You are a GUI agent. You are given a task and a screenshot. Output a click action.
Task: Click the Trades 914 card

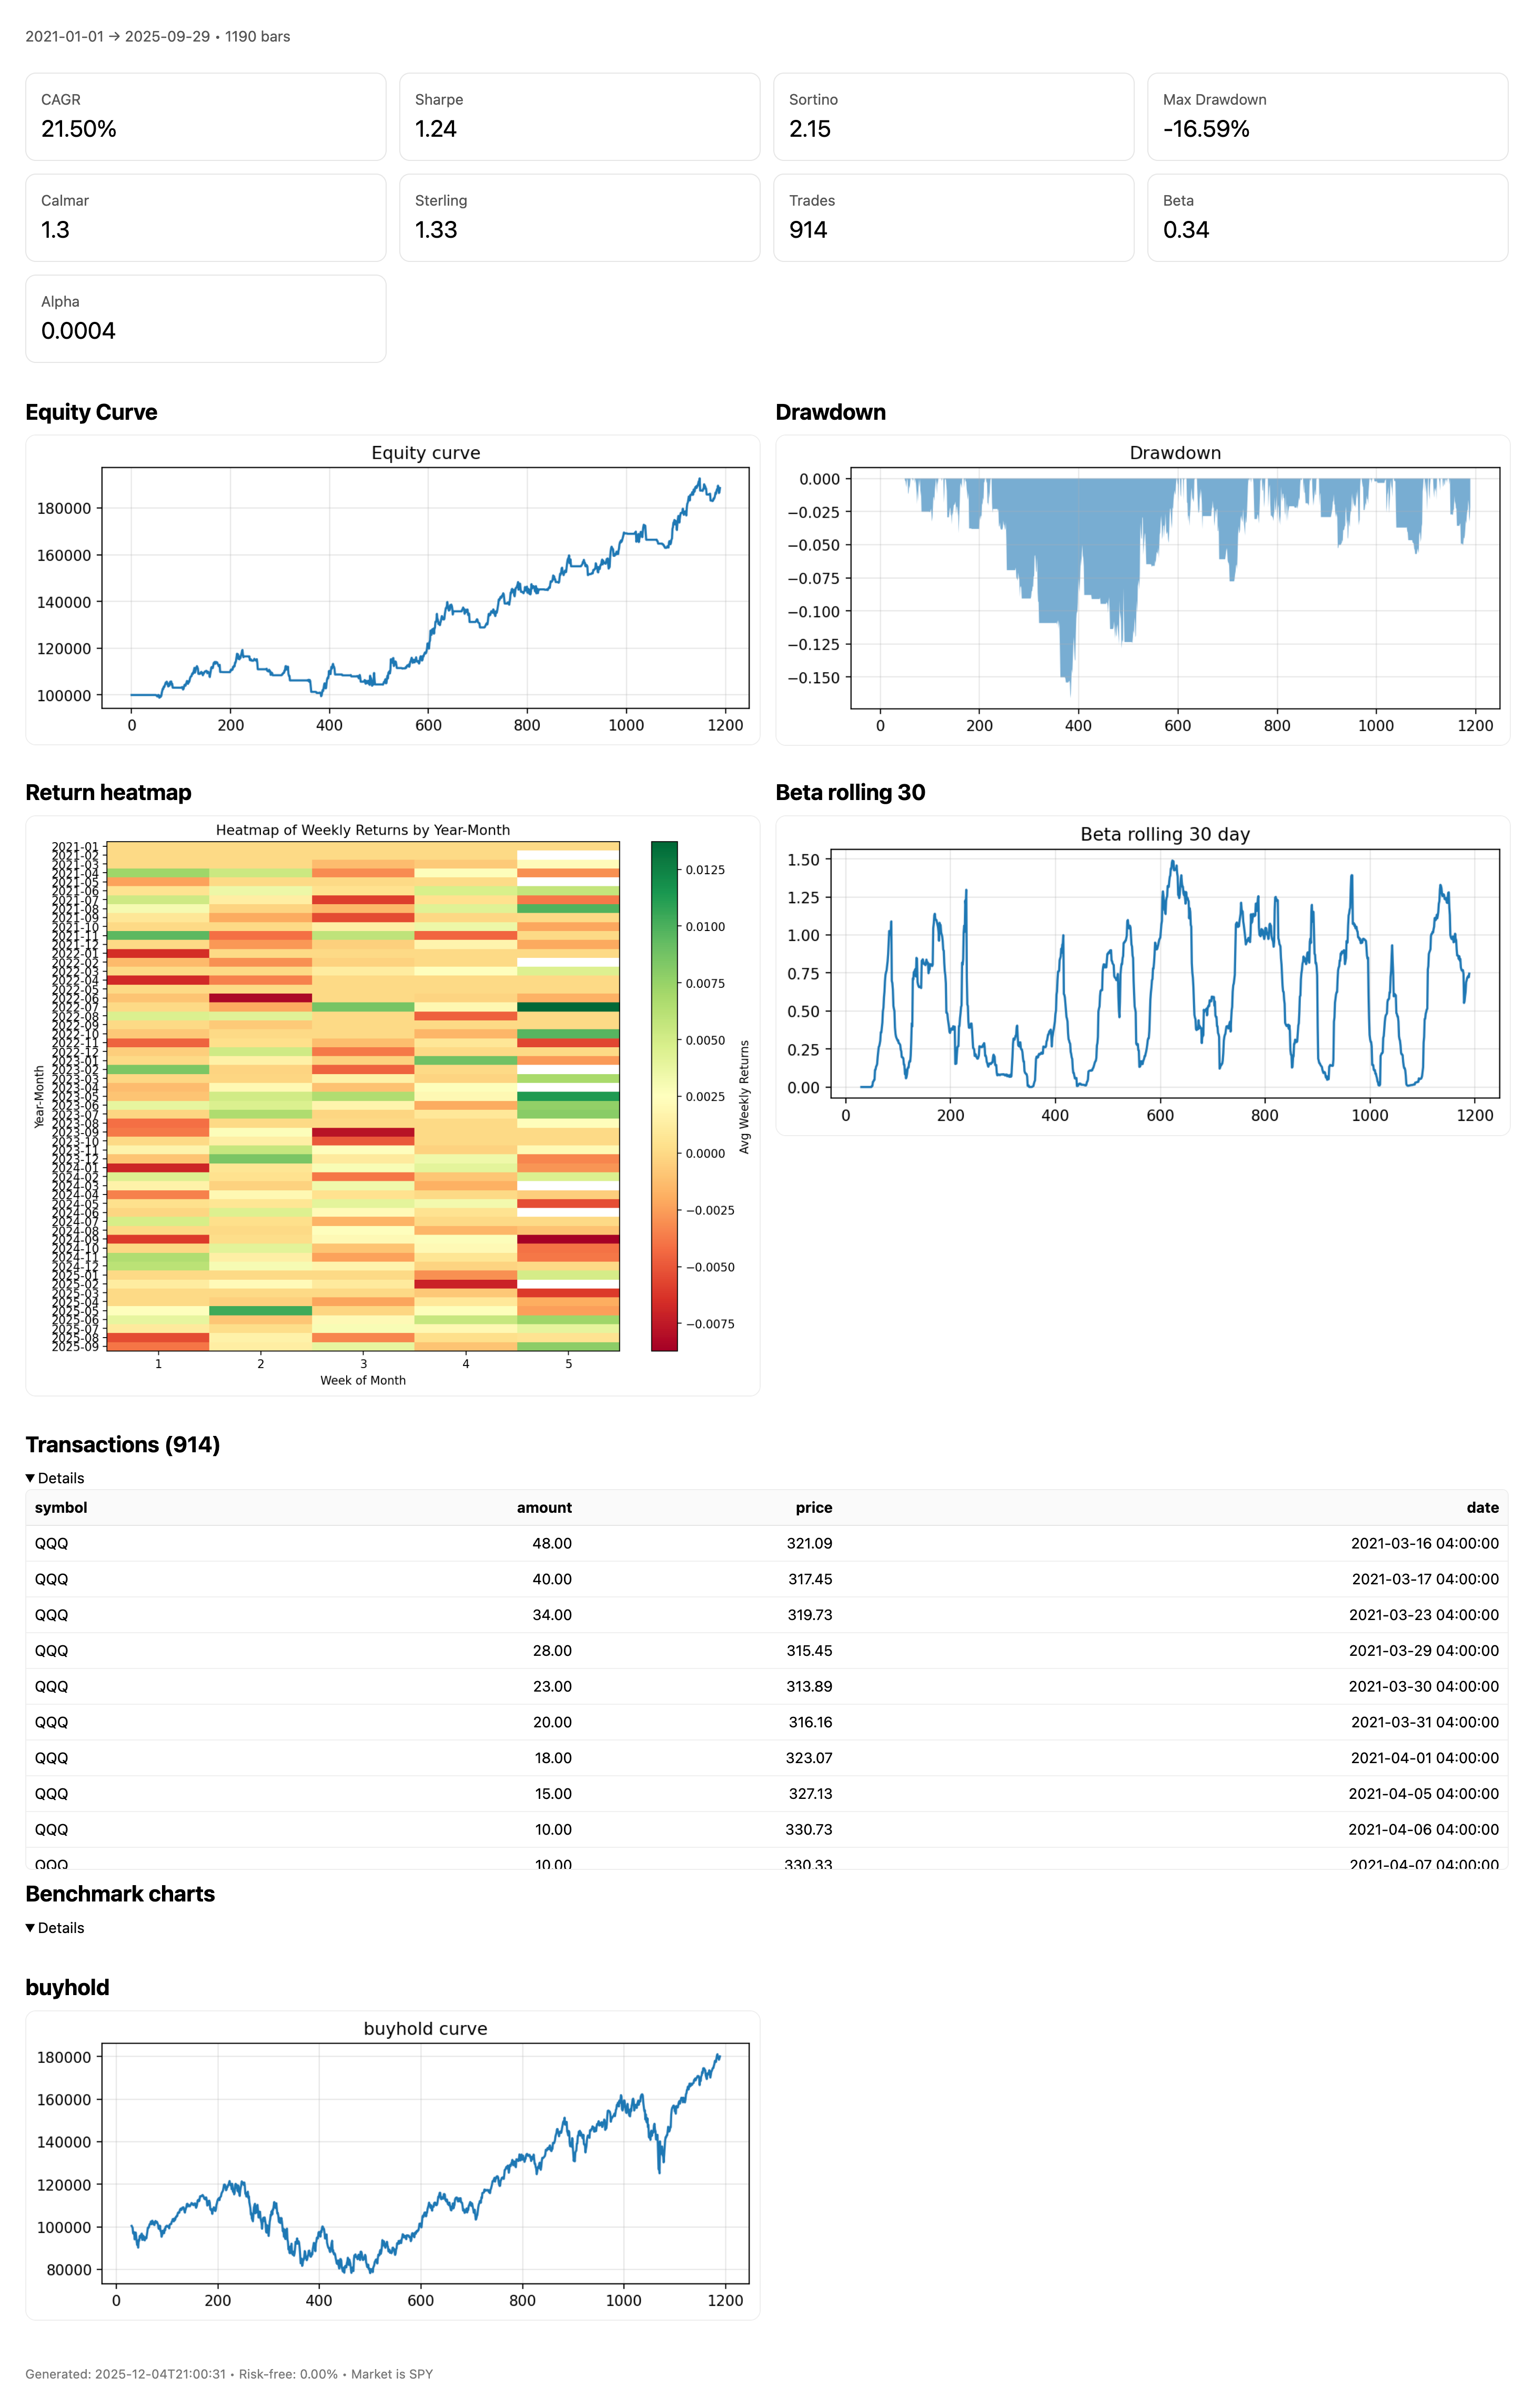pyautogui.click(x=953, y=217)
